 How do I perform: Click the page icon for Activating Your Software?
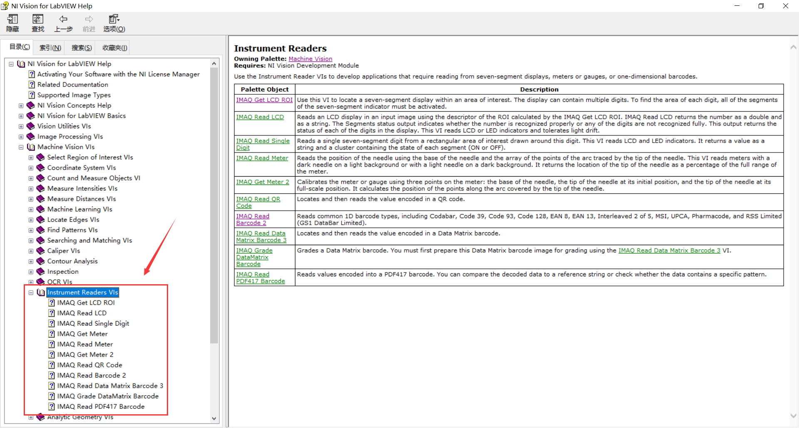click(x=32, y=74)
